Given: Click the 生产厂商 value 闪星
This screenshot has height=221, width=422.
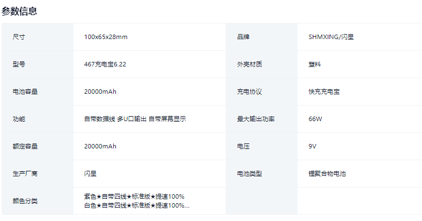Looking at the screenshot, I should pyautogui.click(x=90, y=174).
